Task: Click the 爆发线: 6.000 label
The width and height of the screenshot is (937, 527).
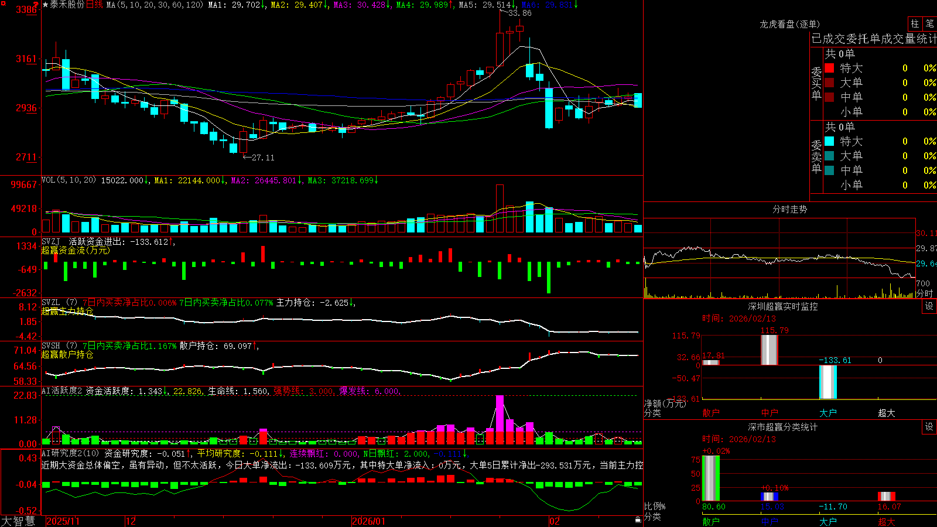Action: [x=370, y=391]
